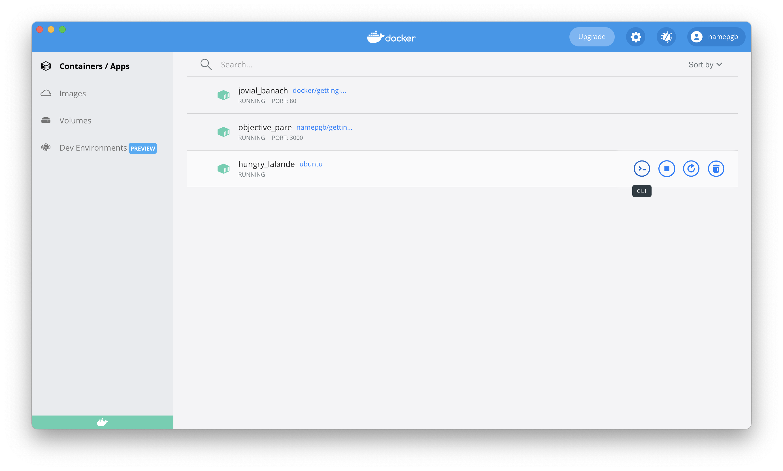
Task: Open Docker settings gear icon
Action: [636, 37]
